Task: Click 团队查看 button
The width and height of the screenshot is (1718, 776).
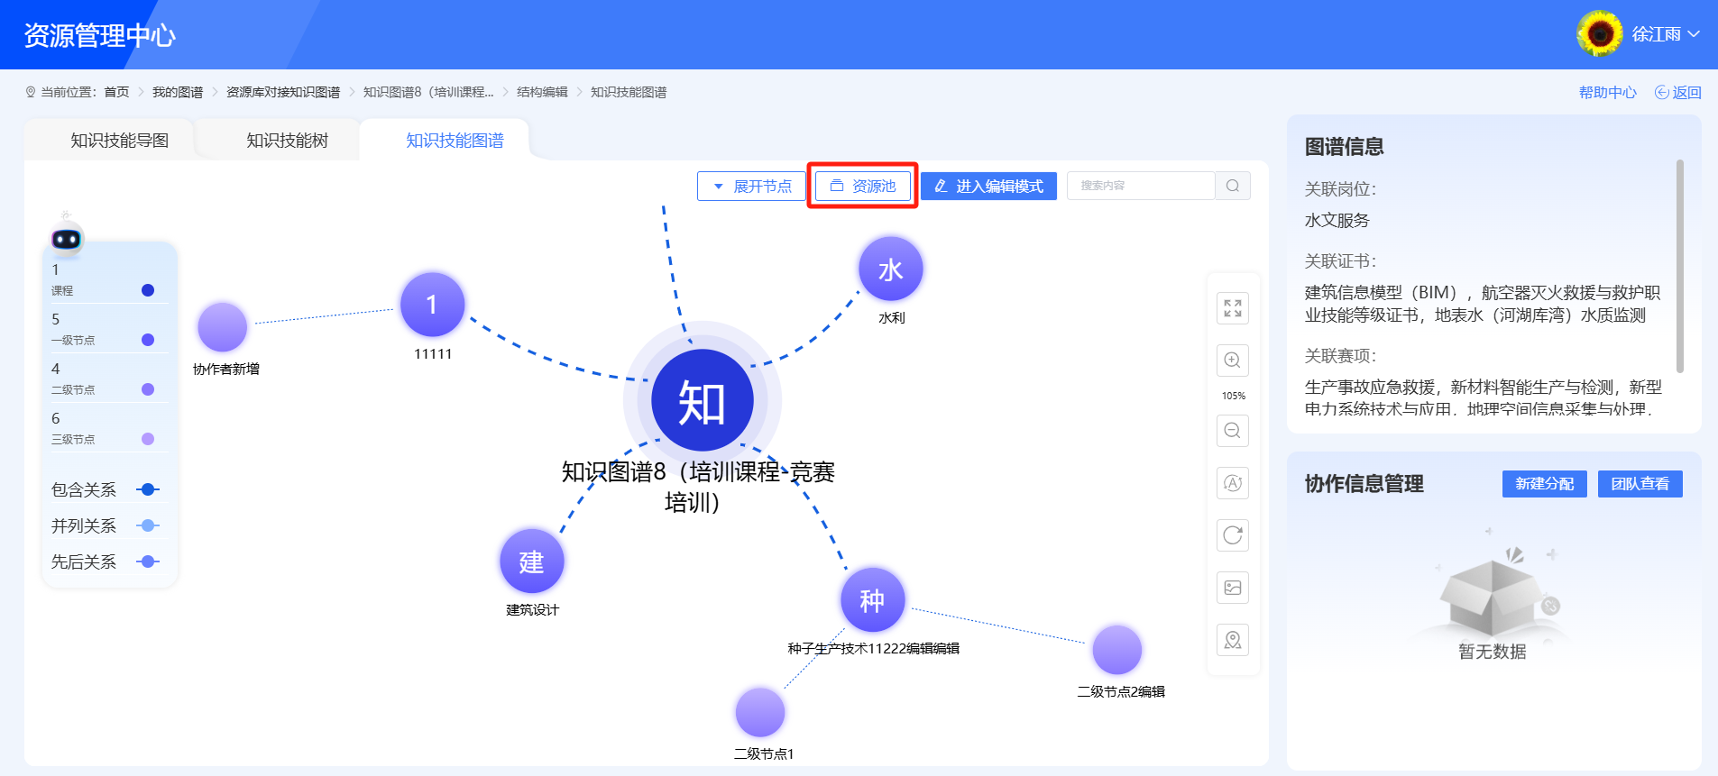Action: (x=1640, y=484)
